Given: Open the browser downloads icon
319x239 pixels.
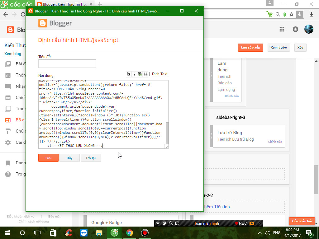Looking at the screenshot, I should point(312,14).
